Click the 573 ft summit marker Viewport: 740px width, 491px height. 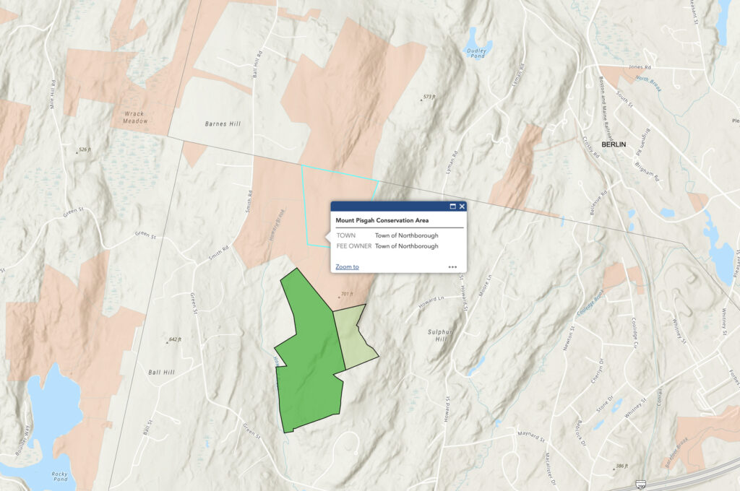pyautogui.click(x=429, y=97)
